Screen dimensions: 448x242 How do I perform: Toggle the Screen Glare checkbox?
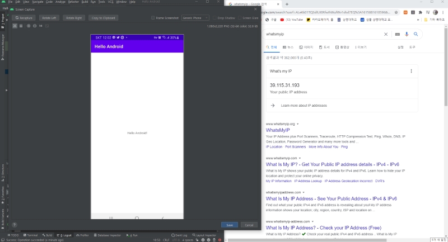[x=240, y=18]
